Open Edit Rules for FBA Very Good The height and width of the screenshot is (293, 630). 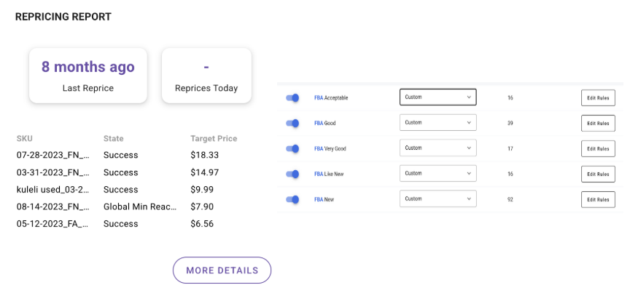(598, 148)
